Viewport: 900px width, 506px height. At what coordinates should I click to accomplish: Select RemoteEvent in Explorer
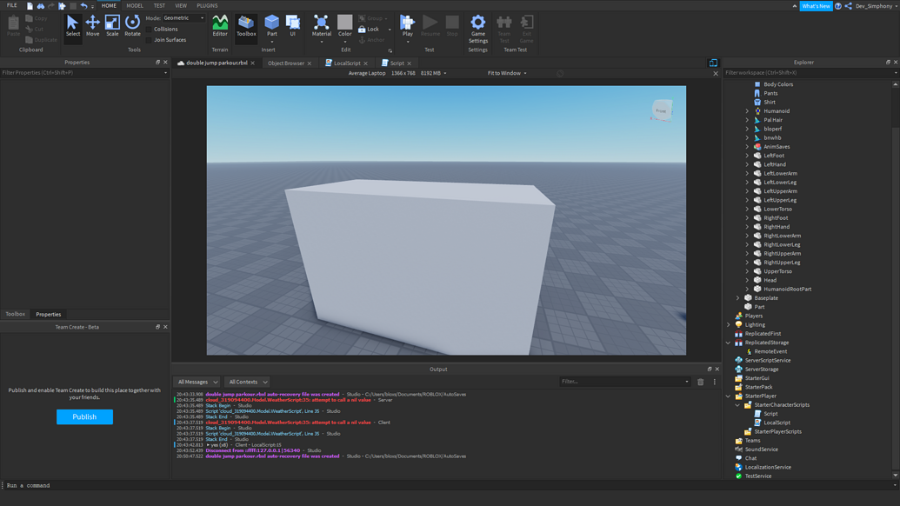770,351
